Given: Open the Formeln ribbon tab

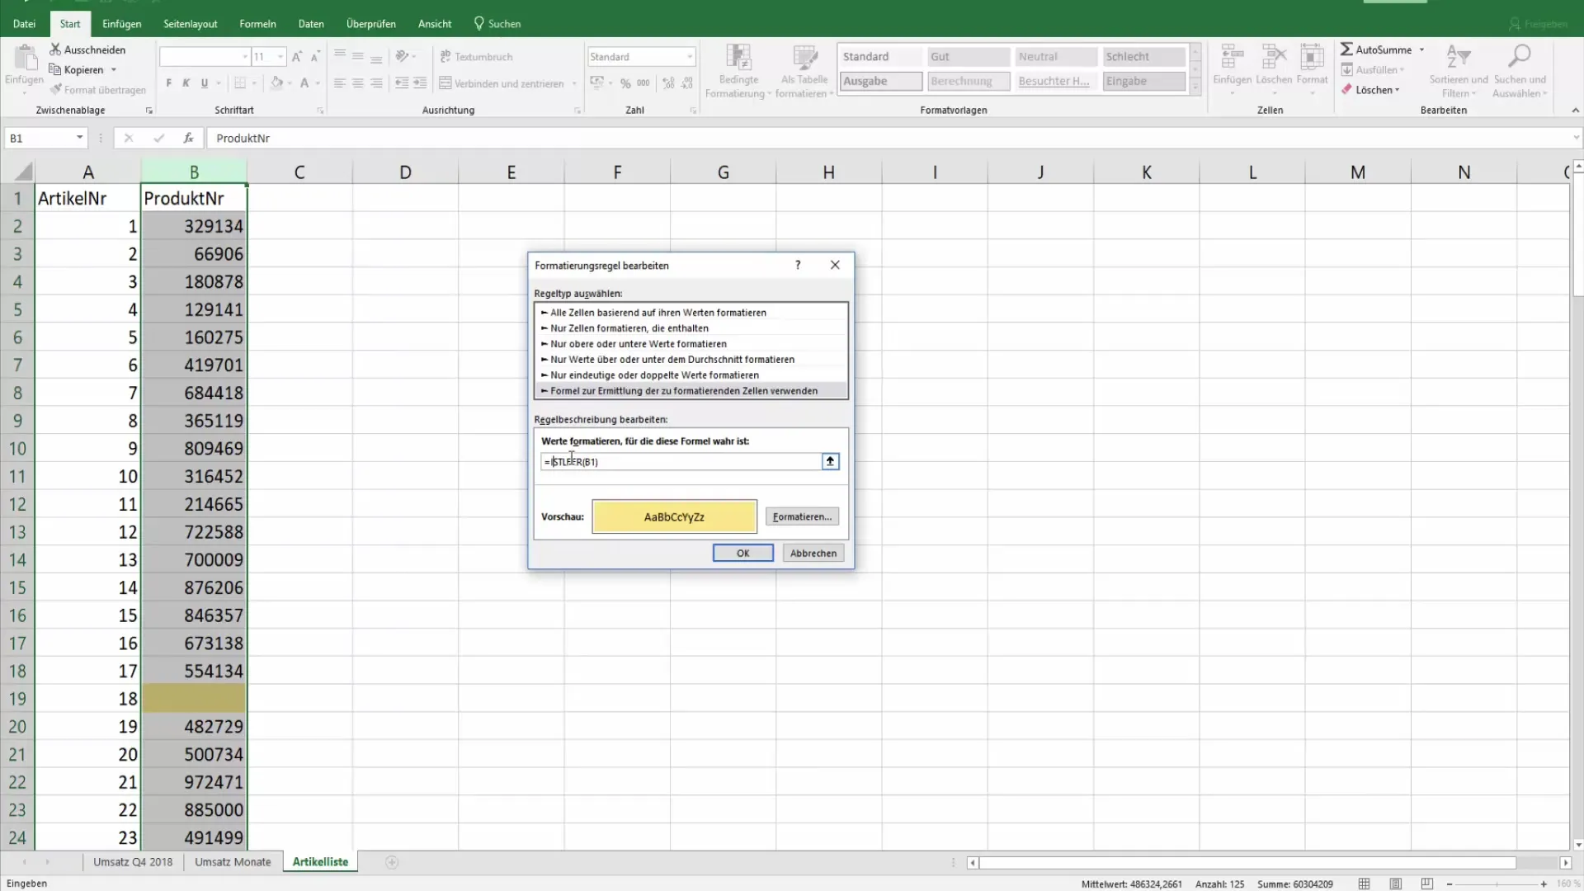Looking at the screenshot, I should point(258,24).
